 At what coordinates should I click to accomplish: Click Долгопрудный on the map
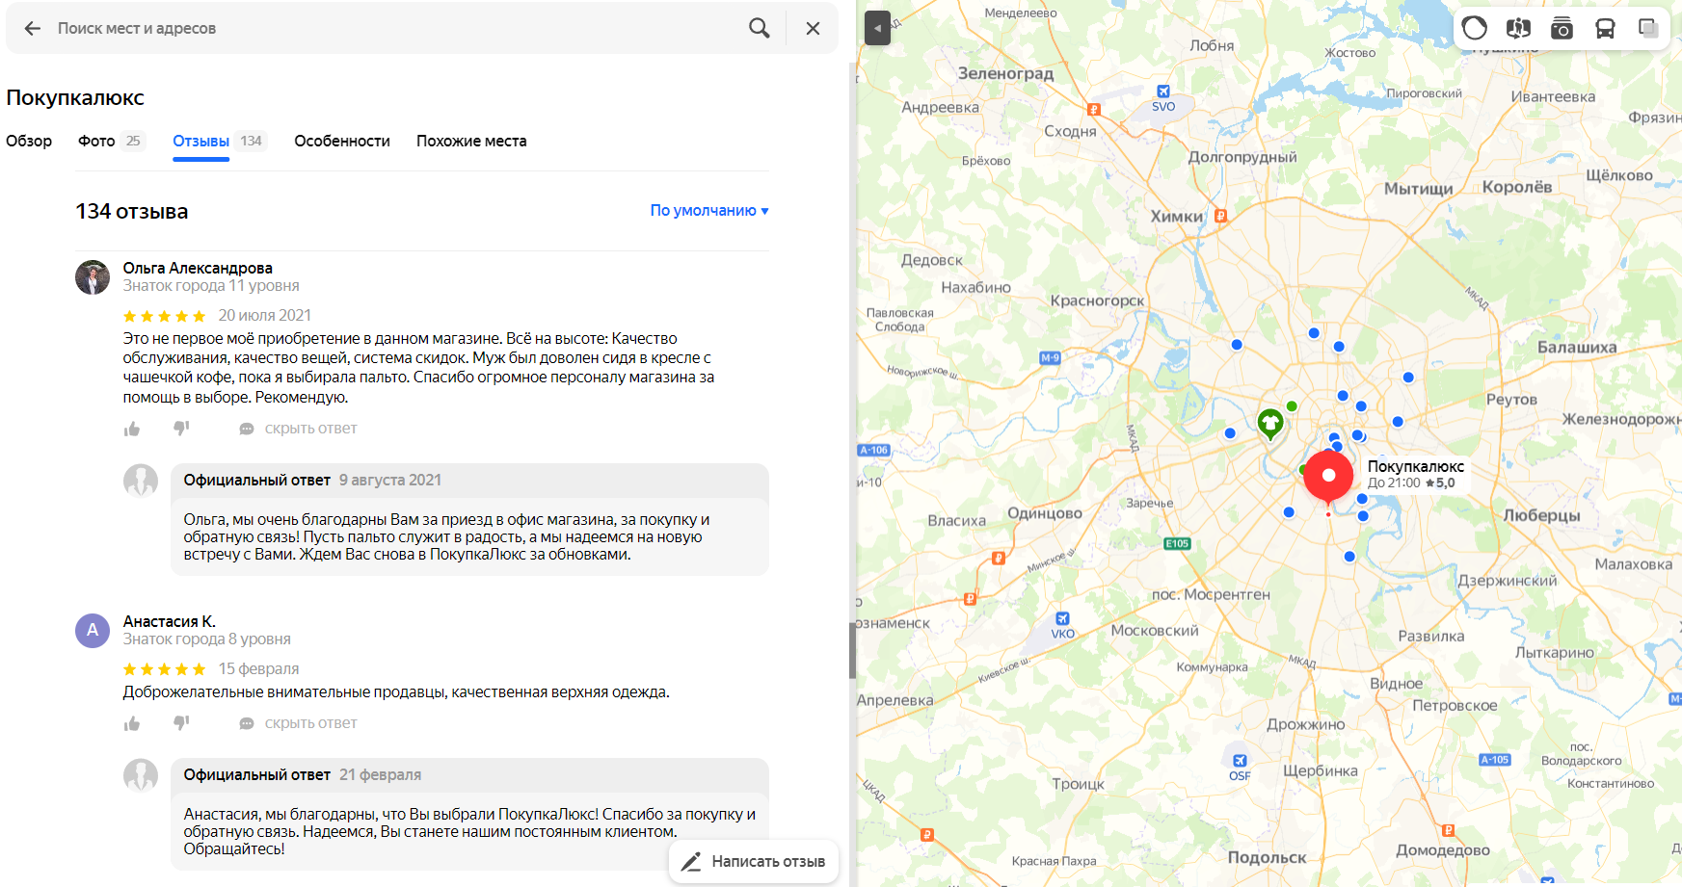pos(1241,157)
